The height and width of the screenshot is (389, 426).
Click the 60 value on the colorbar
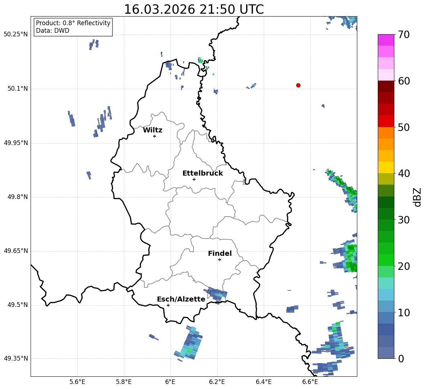tap(404, 81)
